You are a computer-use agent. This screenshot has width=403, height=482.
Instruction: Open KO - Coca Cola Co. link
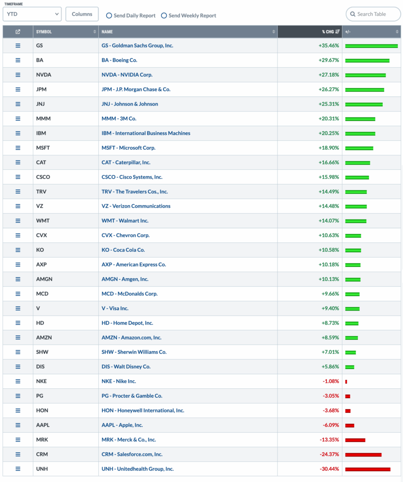coord(123,250)
